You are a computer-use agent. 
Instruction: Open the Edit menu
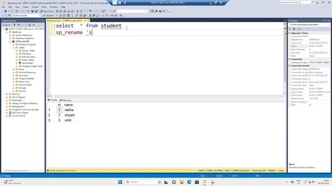pyautogui.click(x=10, y=7)
